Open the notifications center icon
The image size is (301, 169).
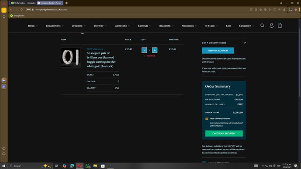coord(296,166)
